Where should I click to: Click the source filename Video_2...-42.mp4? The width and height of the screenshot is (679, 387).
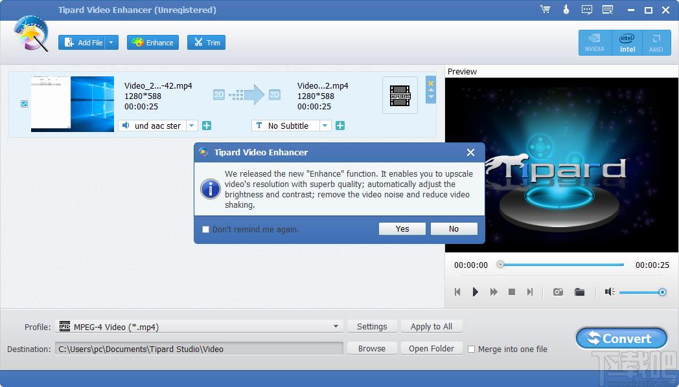point(158,85)
